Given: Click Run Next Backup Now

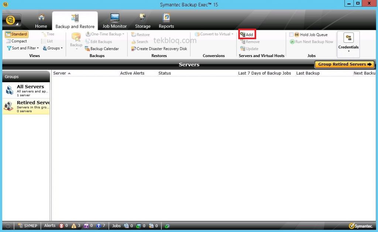Looking at the screenshot, I should point(312,42).
